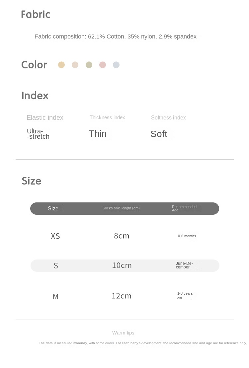Select the mustard yellow color swatch

[x=61, y=65]
